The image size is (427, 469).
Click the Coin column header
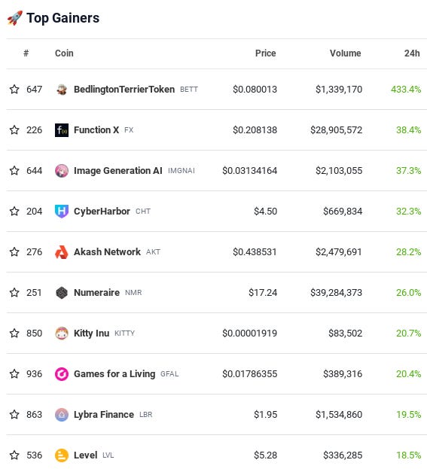64,53
